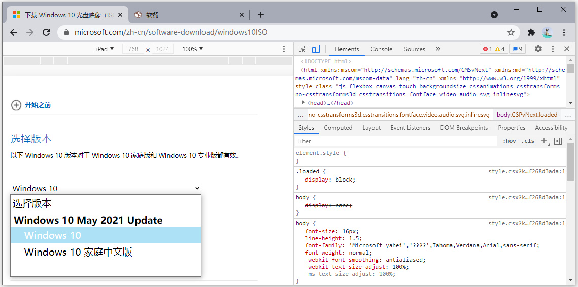Toggle the device toolbar icon
The height and width of the screenshot is (287, 578).
[x=316, y=49]
